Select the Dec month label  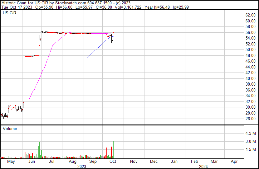click(x=154, y=161)
